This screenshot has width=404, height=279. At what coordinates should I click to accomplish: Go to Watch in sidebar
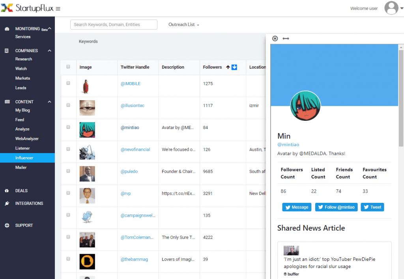[21, 69]
